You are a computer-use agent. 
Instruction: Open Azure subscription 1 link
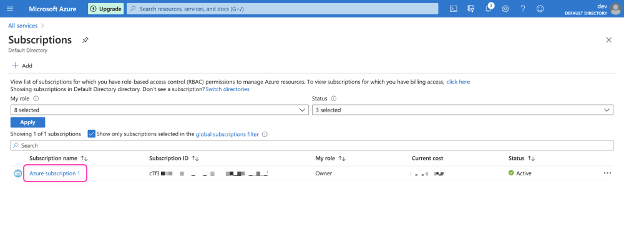(55, 173)
